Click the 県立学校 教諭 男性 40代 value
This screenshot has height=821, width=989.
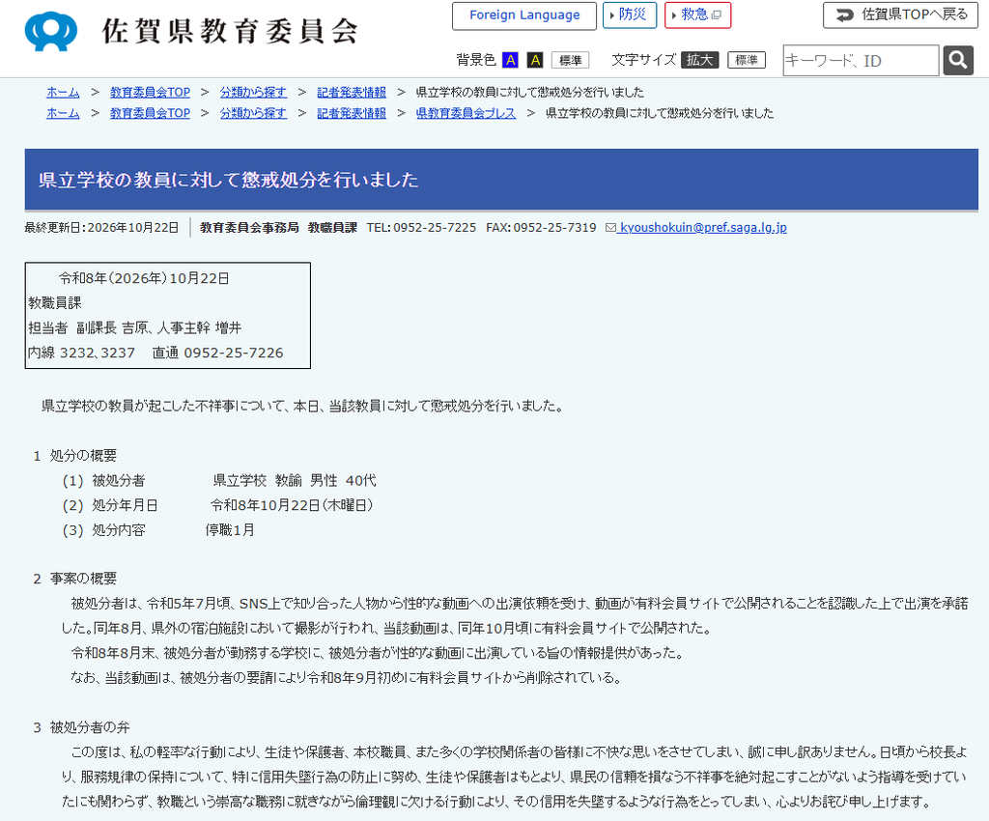(295, 480)
